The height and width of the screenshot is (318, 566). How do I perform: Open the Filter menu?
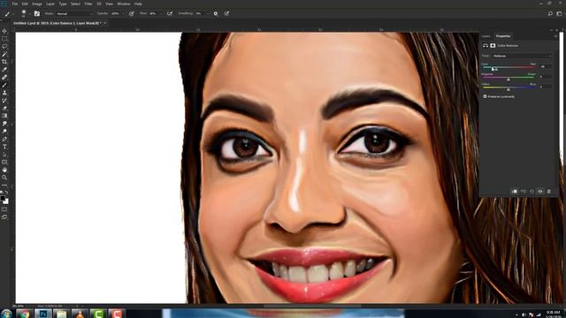[x=88, y=4]
